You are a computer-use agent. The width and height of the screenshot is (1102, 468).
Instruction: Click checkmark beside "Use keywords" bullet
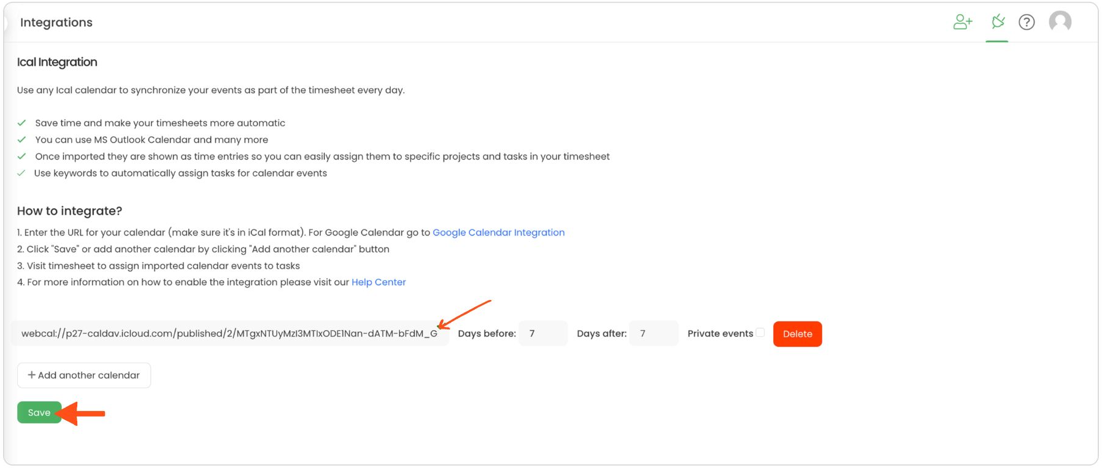pyautogui.click(x=22, y=173)
